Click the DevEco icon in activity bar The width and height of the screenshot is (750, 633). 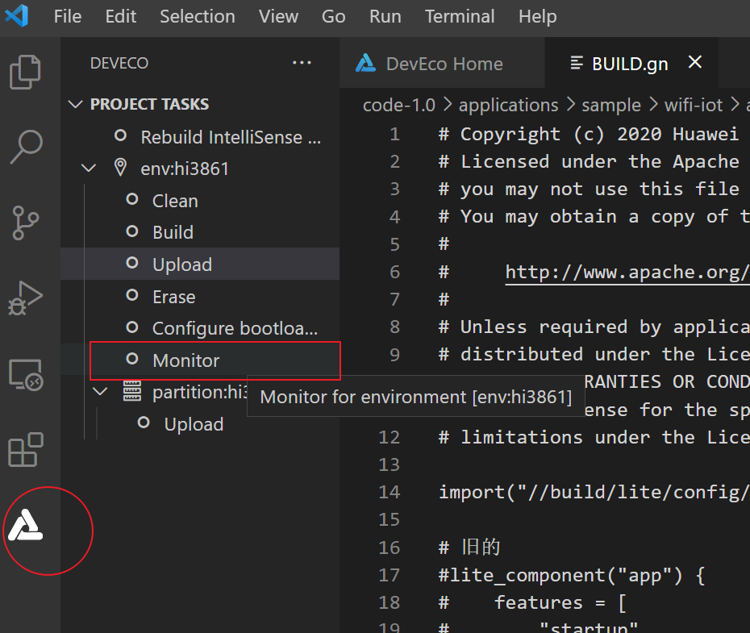click(26, 526)
